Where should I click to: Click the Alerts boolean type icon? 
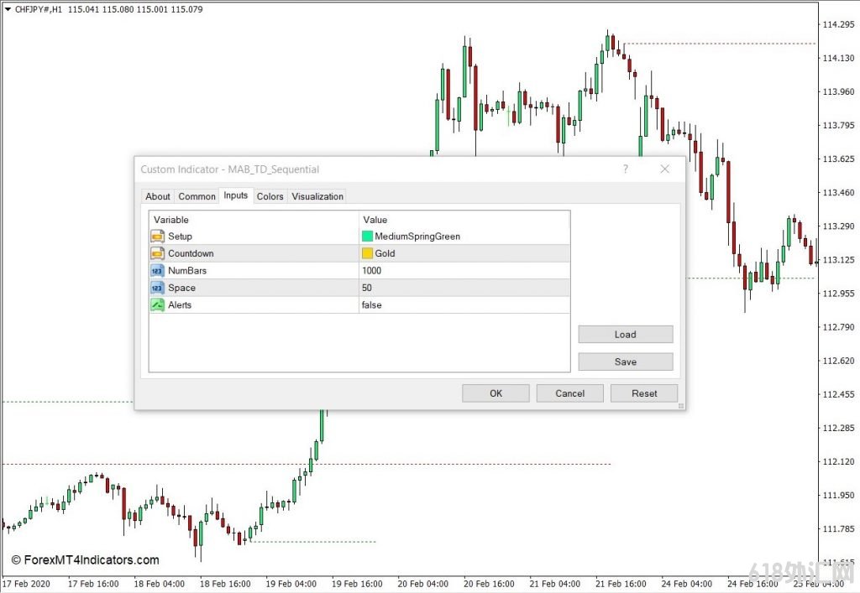pyautogui.click(x=157, y=305)
